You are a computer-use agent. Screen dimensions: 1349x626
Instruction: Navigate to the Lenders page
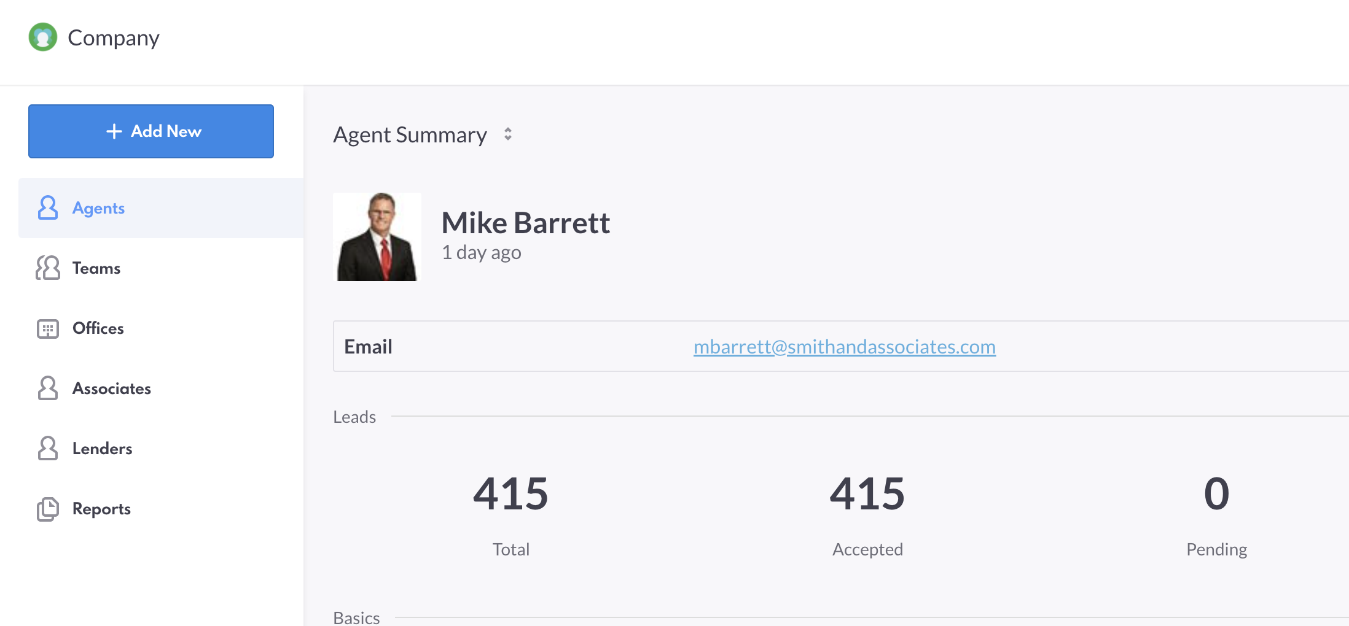coord(103,449)
